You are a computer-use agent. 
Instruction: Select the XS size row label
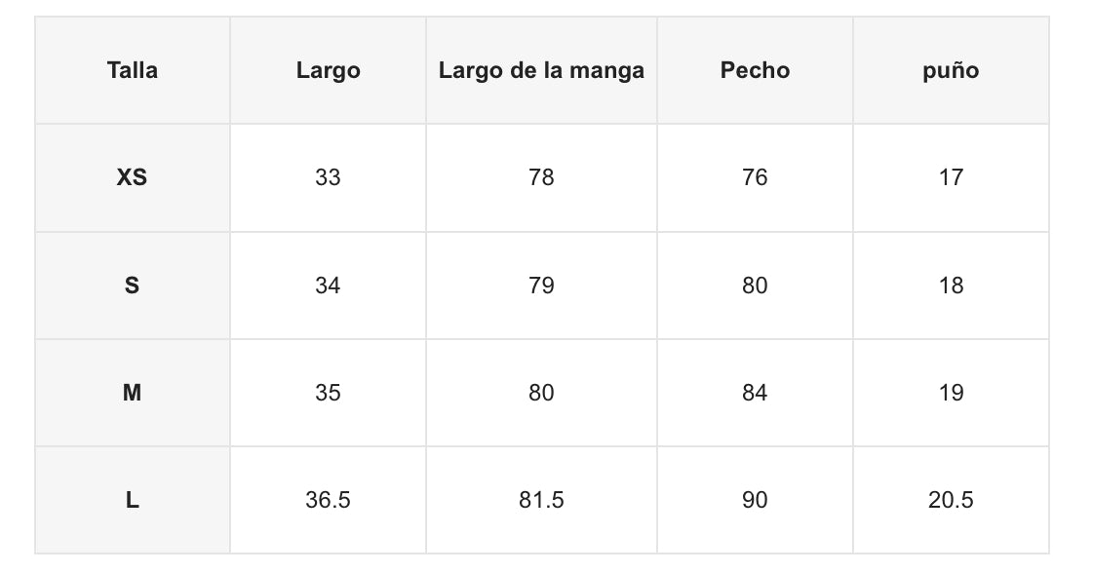pyautogui.click(x=133, y=177)
